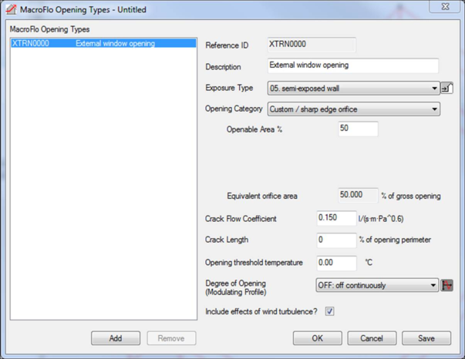Save the opening type settings
This screenshot has height=359, width=465.
click(x=426, y=338)
